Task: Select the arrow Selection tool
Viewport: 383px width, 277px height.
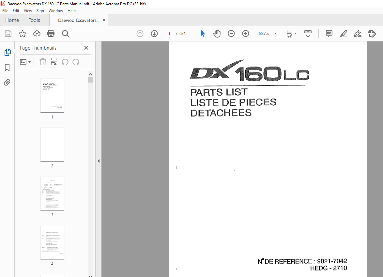Action: (203, 34)
